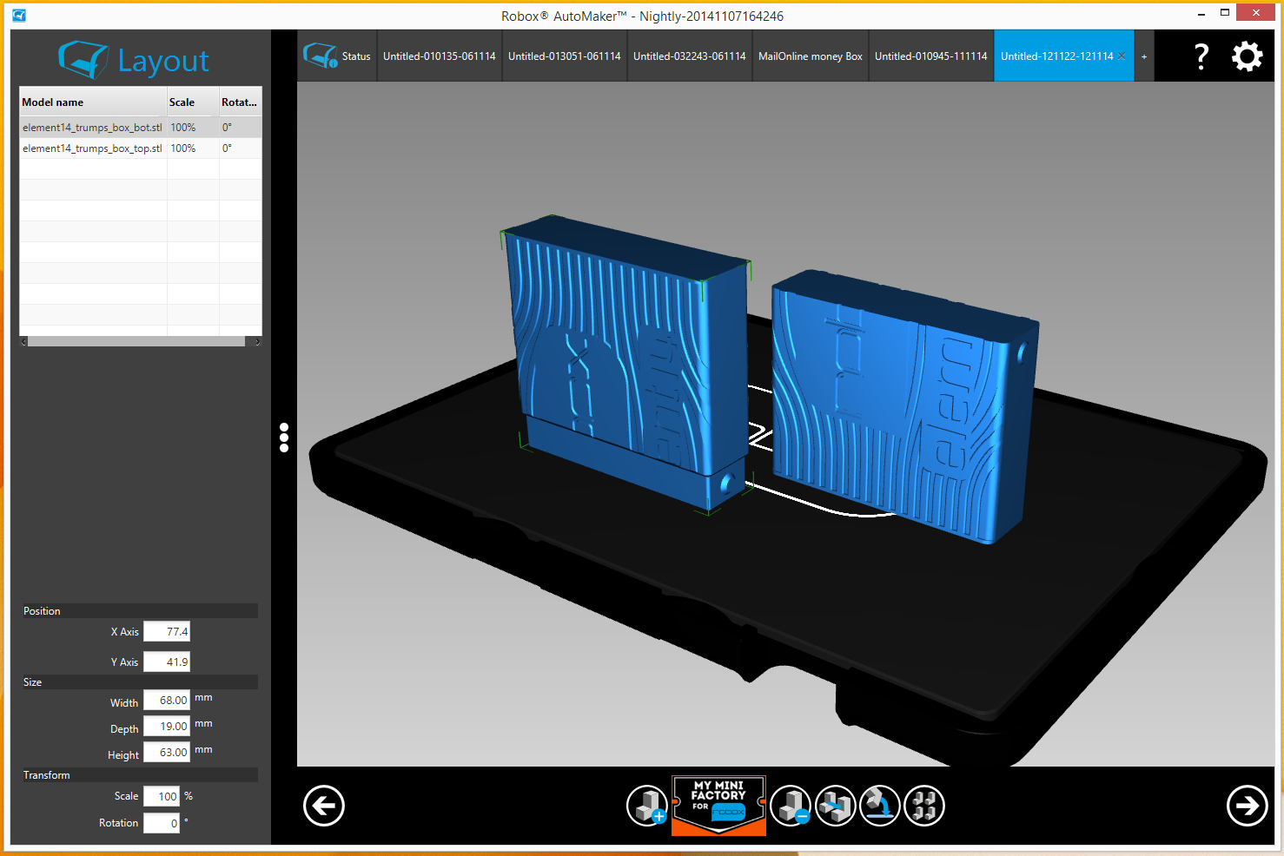
Task: Select the Untitled-010135-061114 tab
Action: pyautogui.click(x=439, y=56)
